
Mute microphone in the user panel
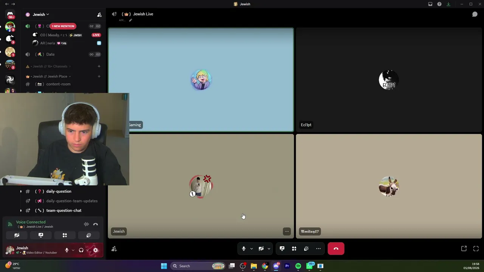click(67, 250)
